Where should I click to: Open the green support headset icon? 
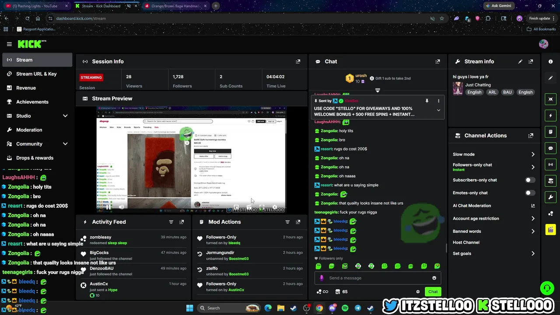(x=546, y=288)
